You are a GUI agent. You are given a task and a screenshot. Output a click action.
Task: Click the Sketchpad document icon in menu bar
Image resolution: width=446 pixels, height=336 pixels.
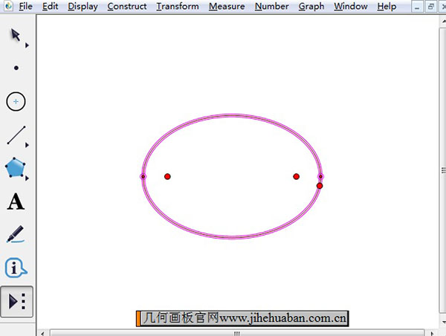coord(8,6)
